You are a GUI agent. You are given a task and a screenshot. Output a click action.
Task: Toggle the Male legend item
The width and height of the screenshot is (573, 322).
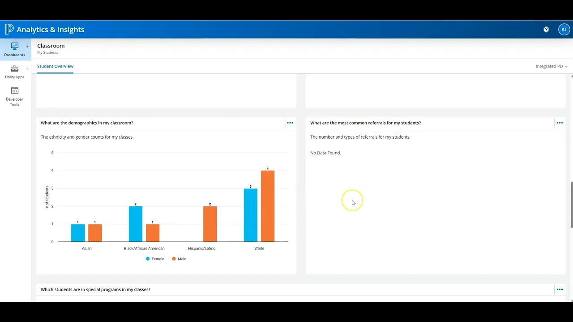tap(179, 259)
